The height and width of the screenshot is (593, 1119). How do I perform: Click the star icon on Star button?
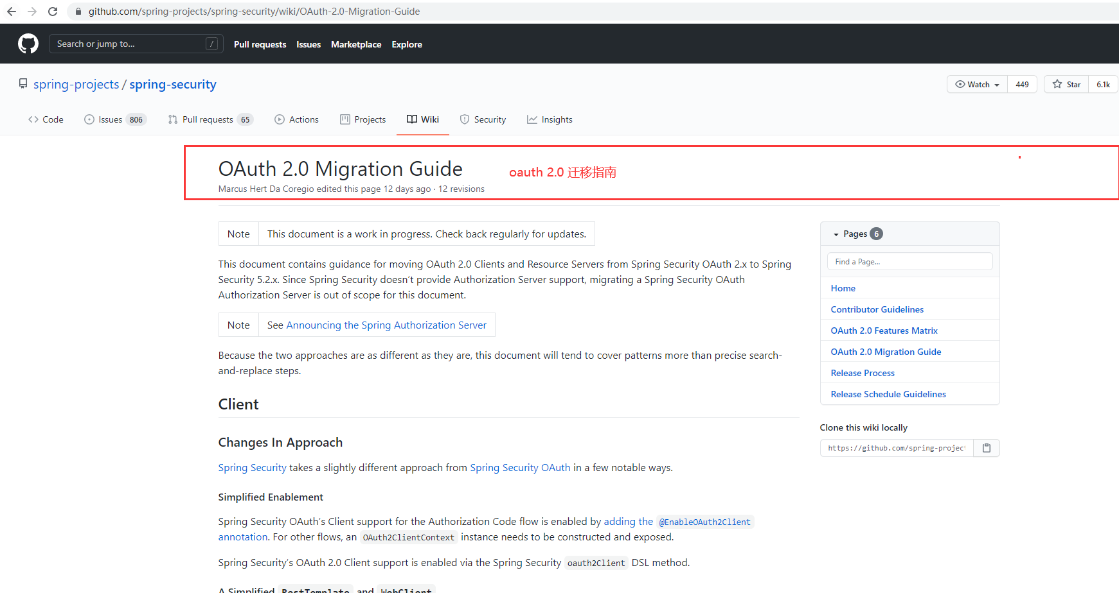point(1057,84)
